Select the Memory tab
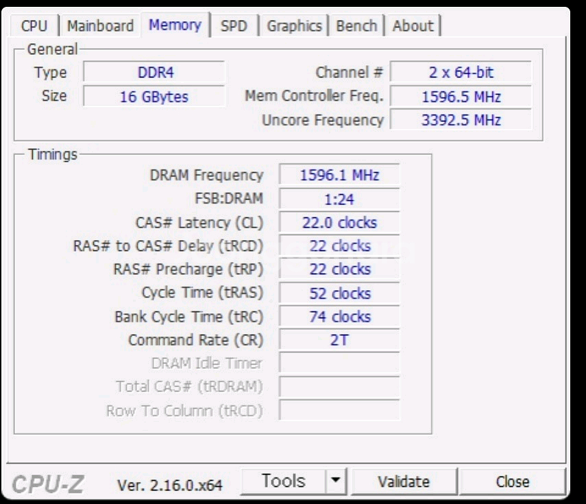This screenshot has height=504, width=586. [x=175, y=25]
